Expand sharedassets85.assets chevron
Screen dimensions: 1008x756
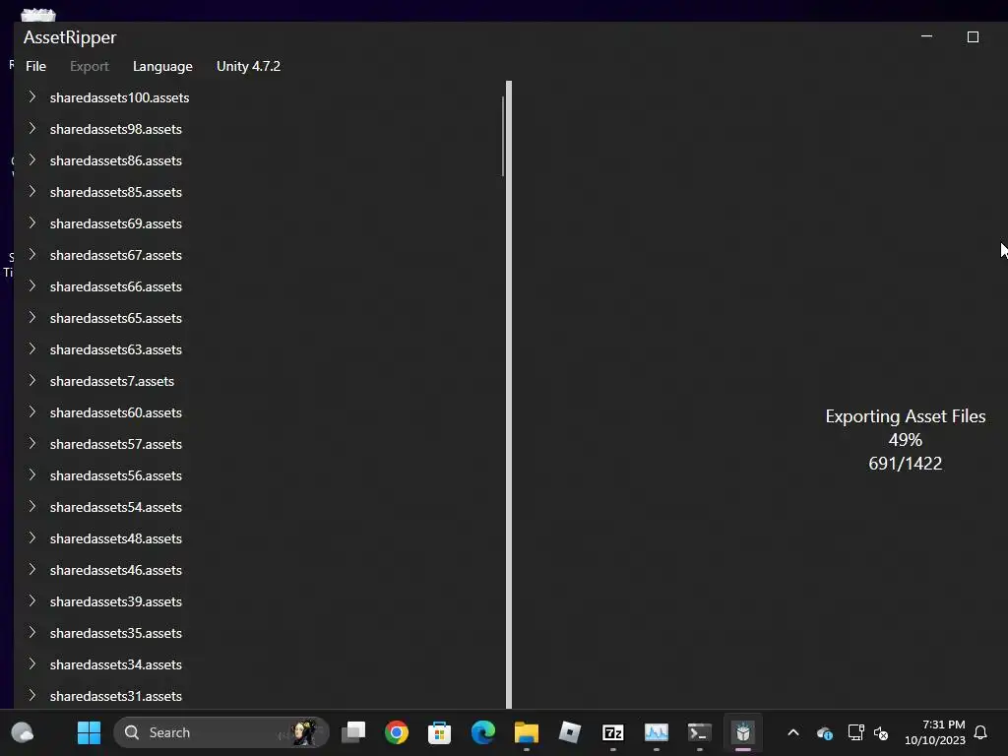point(32,192)
